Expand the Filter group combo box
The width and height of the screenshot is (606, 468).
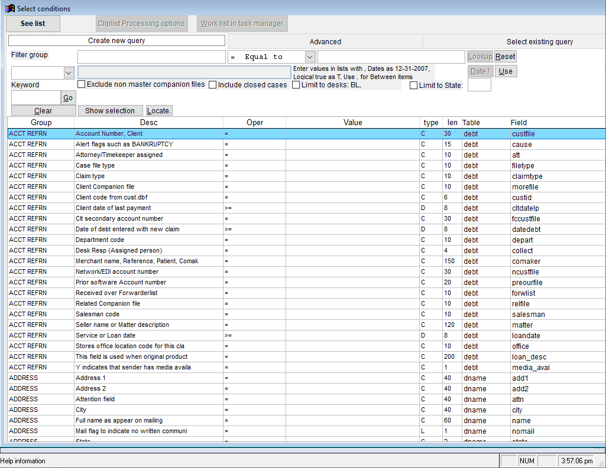pyautogui.click(x=69, y=73)
